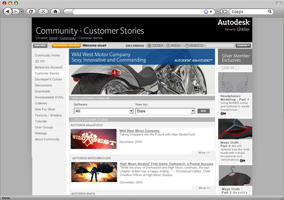Open the Wild West Motor Company story link

click(140, 131)
